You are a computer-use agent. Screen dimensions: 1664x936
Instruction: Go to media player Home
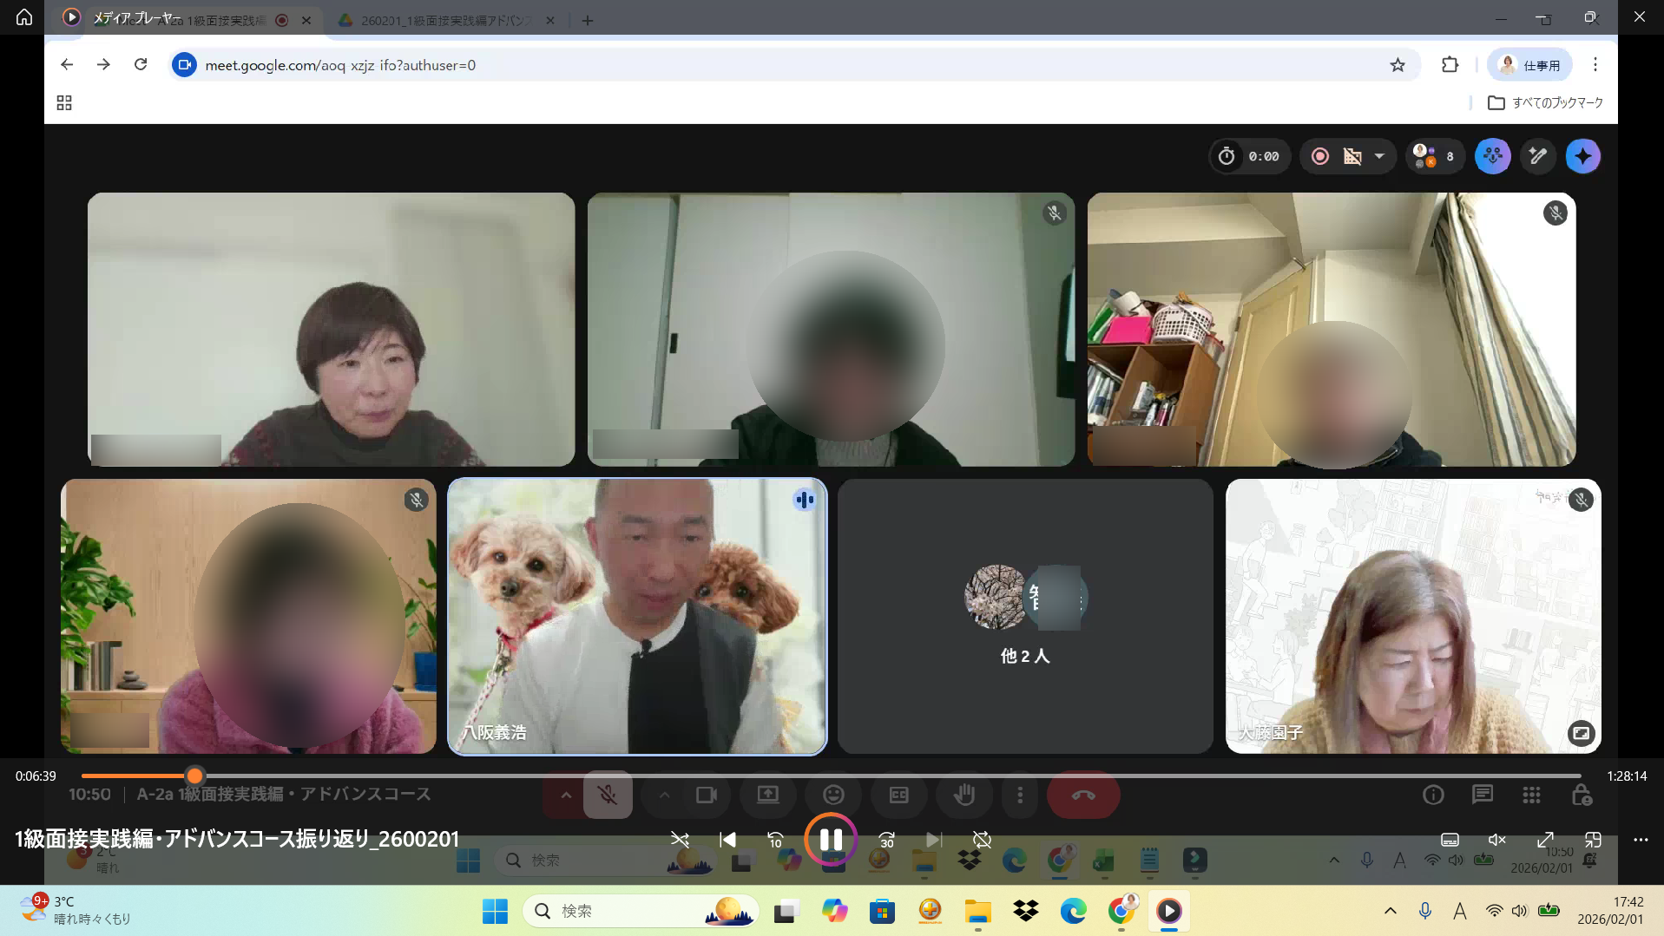(x=24, y=17)
